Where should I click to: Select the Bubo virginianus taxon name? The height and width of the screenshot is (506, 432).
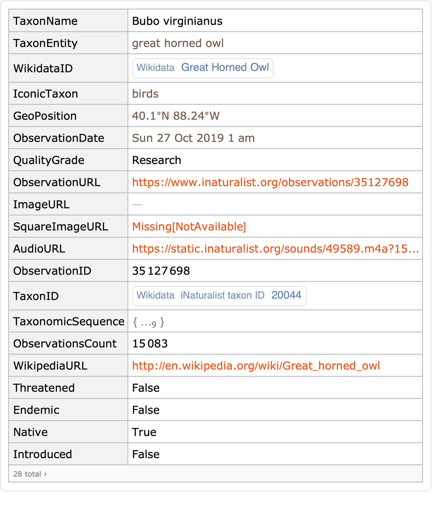[x=177, y=21]
